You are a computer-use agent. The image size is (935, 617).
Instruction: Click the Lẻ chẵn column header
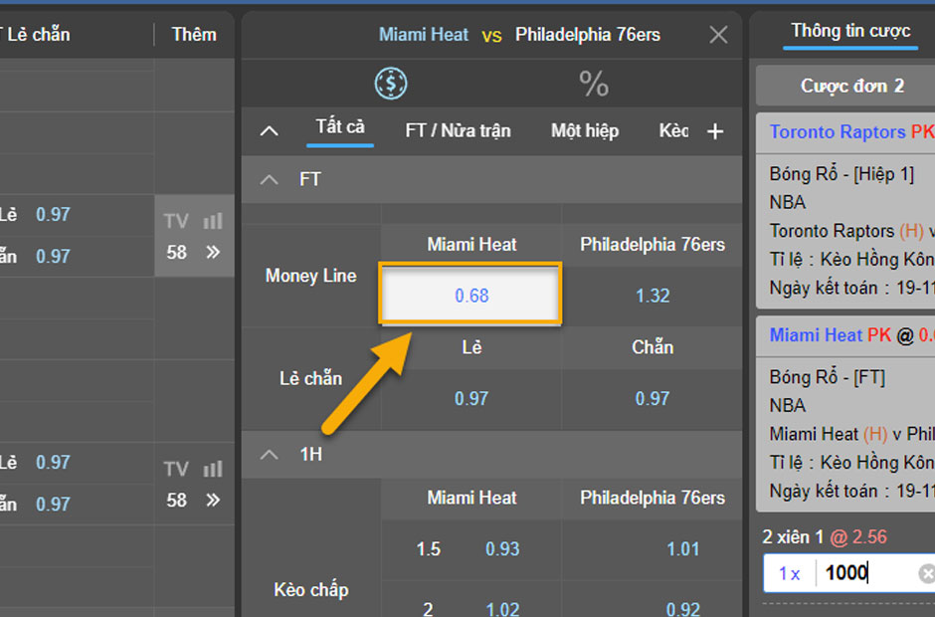(38, 35)
